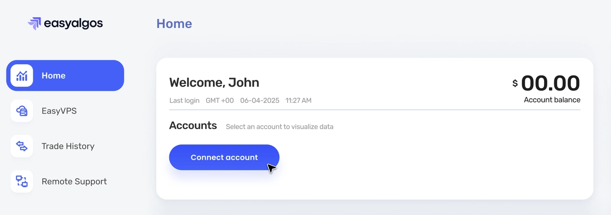The height and width of the screenshot is (215, 611).
Task: Click the Home chart icon in sidebar
Action: click(22, 75)
